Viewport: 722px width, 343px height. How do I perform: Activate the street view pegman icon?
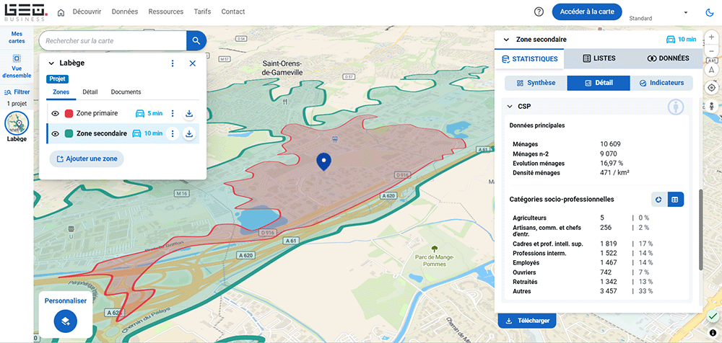711,106
